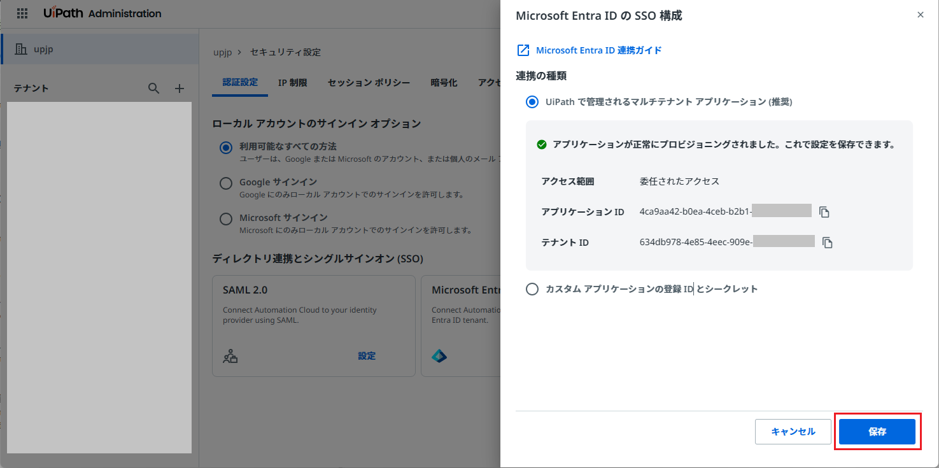Open the 暗号化 tab
The height and width of the screenshot is (468, 939).
coord(444,83)
